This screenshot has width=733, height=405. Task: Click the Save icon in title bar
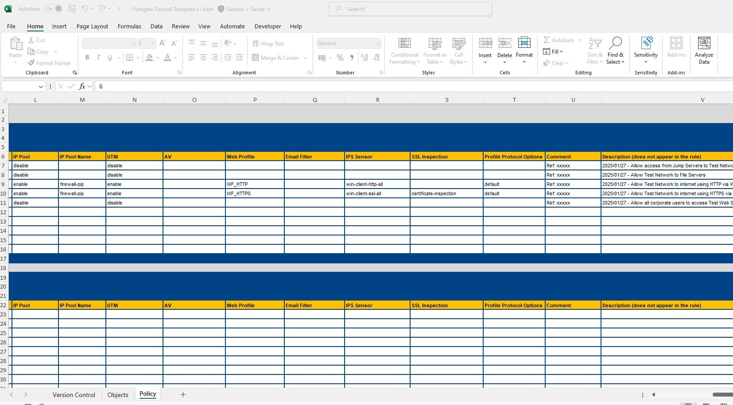coord(72,9)
